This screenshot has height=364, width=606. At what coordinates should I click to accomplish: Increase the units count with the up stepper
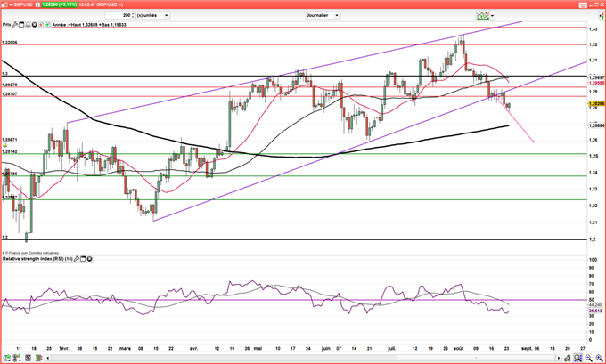pyautogui.click(x=133, y=14)
